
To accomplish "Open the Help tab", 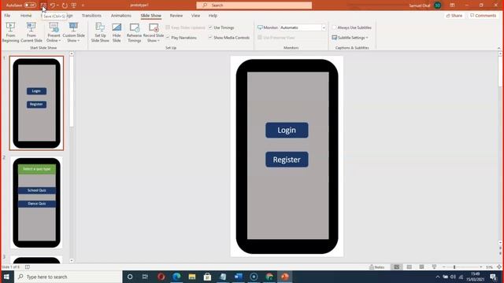I will [213, 16].
